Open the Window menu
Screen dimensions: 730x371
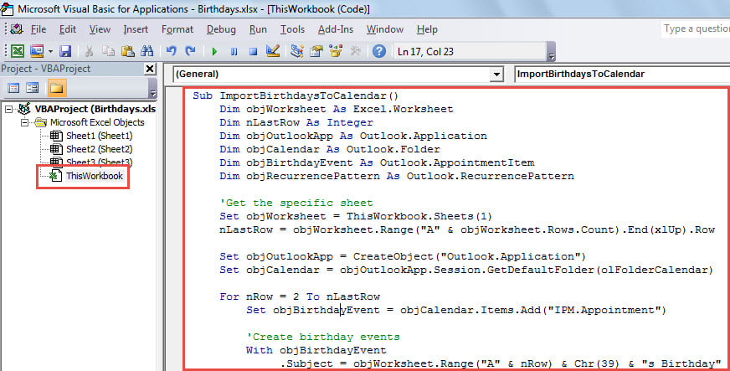tap(384, 29)
